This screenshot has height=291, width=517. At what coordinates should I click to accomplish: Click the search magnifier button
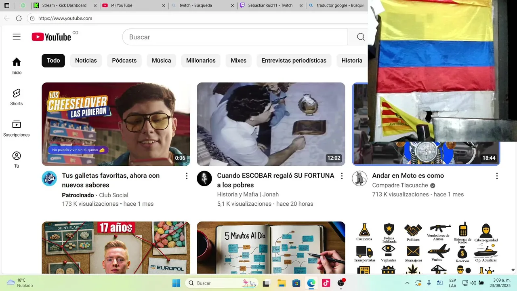click(361, 37)
